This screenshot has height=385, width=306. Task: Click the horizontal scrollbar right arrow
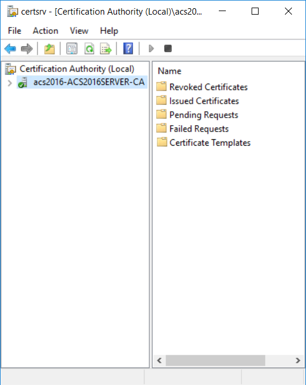298,360
